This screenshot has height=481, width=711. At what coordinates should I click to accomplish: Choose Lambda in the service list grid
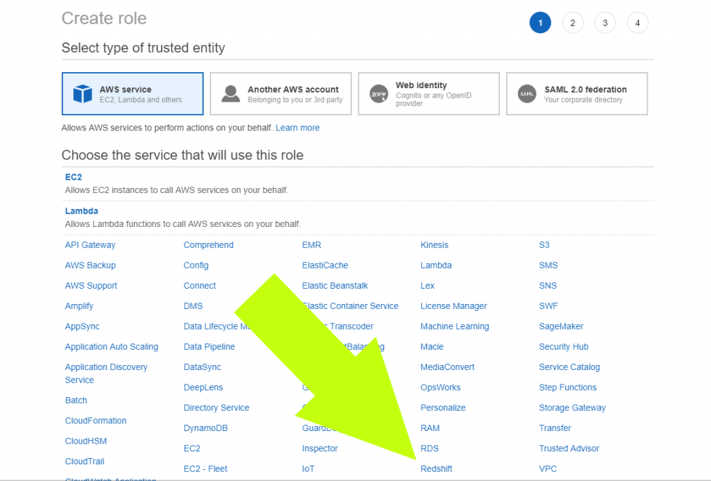(436, 265)
